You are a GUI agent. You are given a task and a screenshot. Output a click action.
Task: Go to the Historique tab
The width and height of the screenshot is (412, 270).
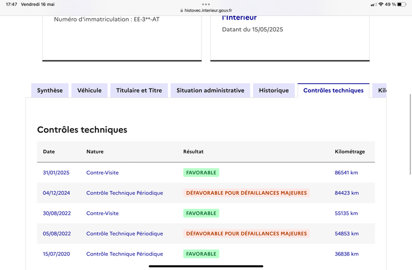click(x=274, y=91)
